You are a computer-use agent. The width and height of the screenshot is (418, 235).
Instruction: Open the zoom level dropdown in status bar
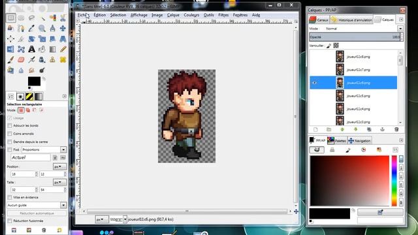point(125,219)
